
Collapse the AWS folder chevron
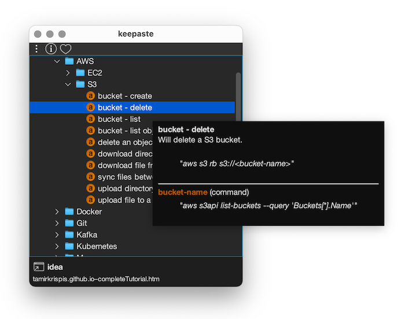(57, 61)
